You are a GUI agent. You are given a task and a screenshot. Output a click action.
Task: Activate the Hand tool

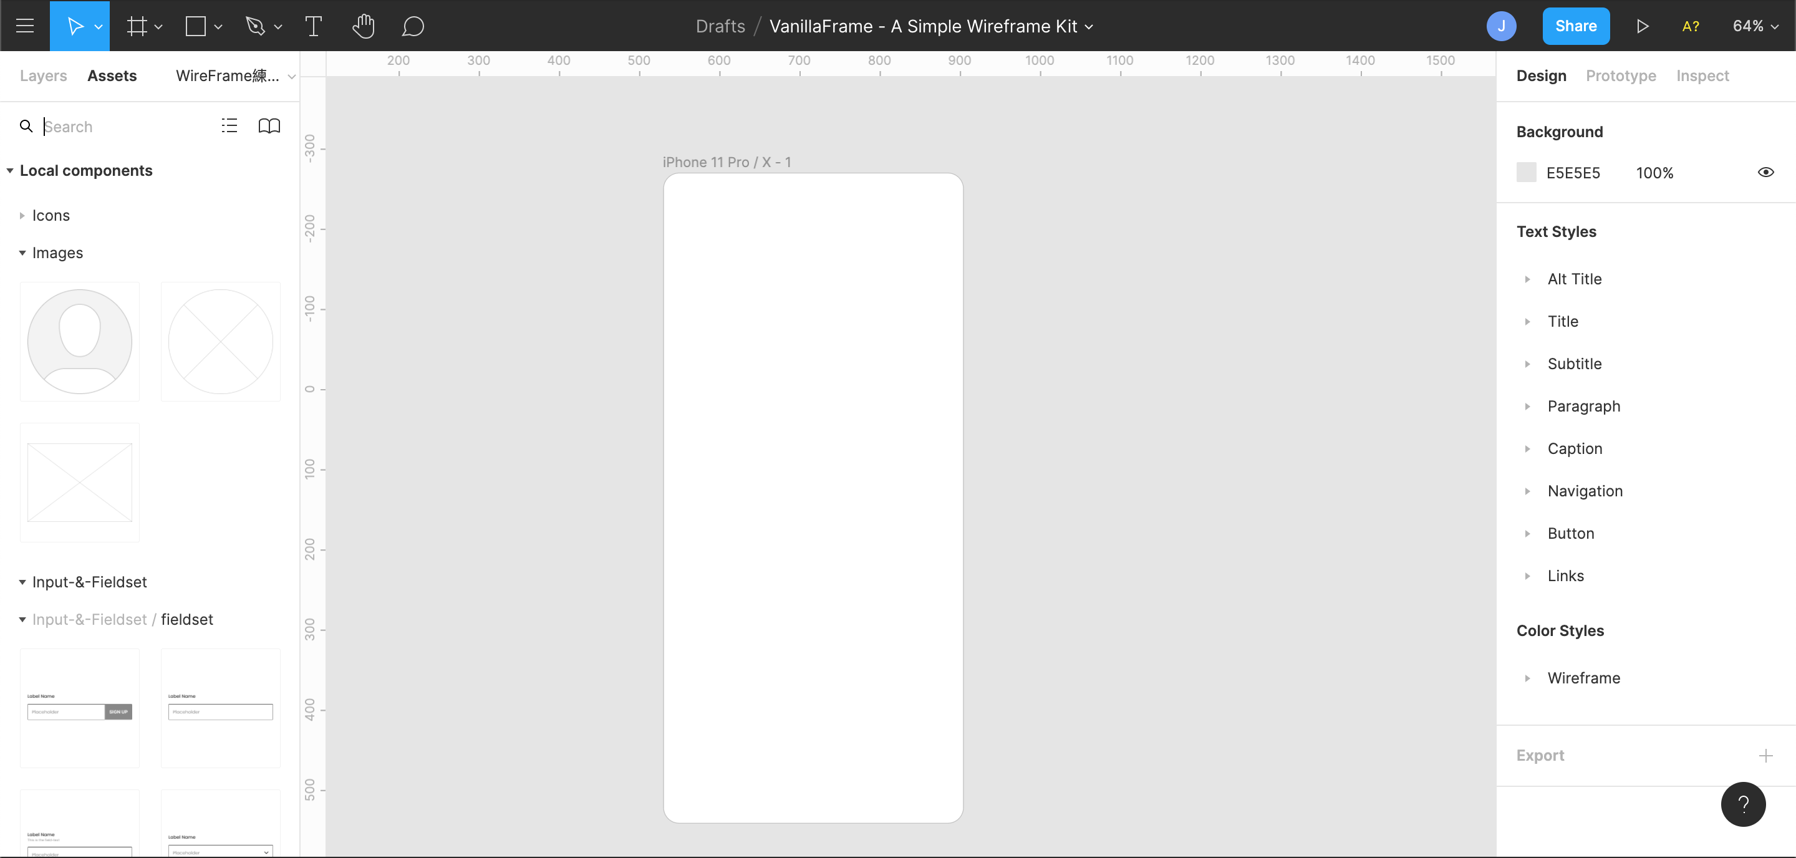[x=363, y=26]
